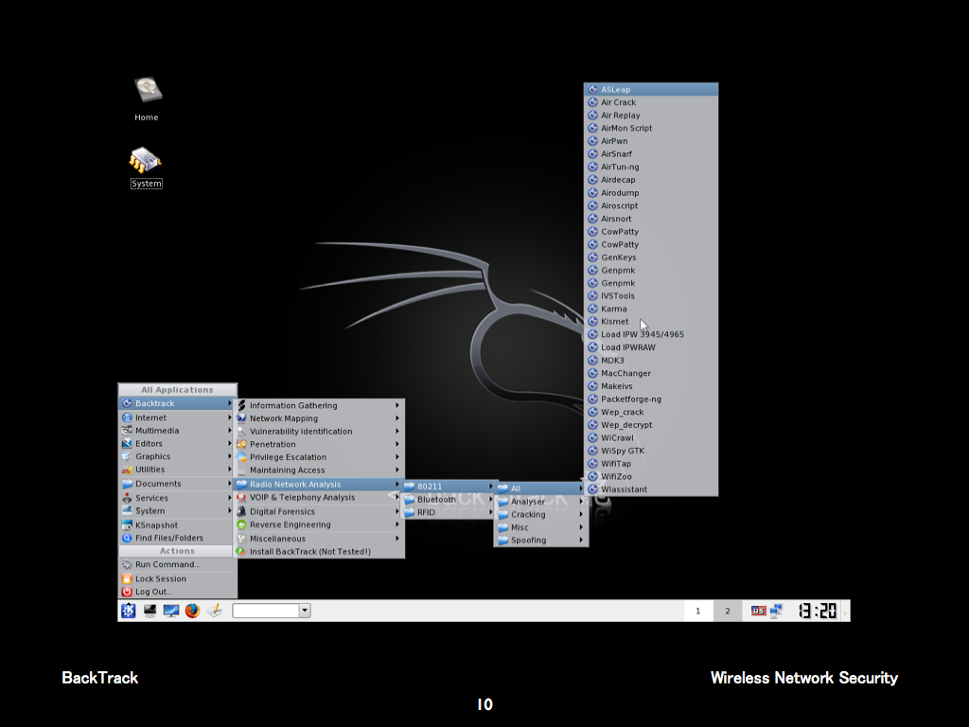Image resolution: width=969 pixels, height=727 pixels.
Task: Click Log Out in the Actions section
Action: [153, 592]
